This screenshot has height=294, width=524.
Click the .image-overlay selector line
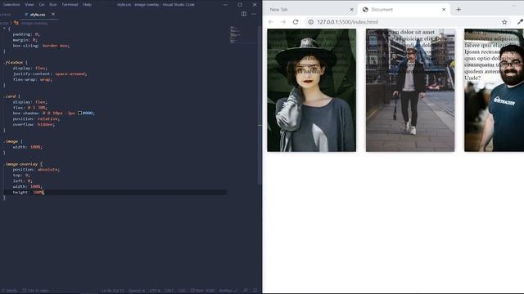(23, 164)
